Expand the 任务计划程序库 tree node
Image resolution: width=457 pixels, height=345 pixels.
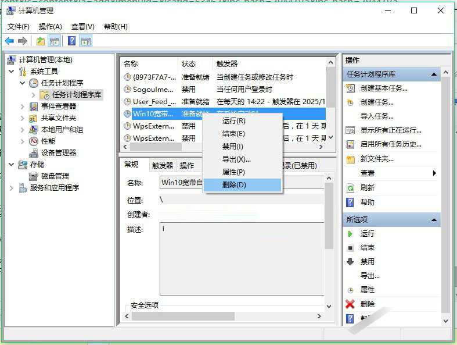point(33,95)
